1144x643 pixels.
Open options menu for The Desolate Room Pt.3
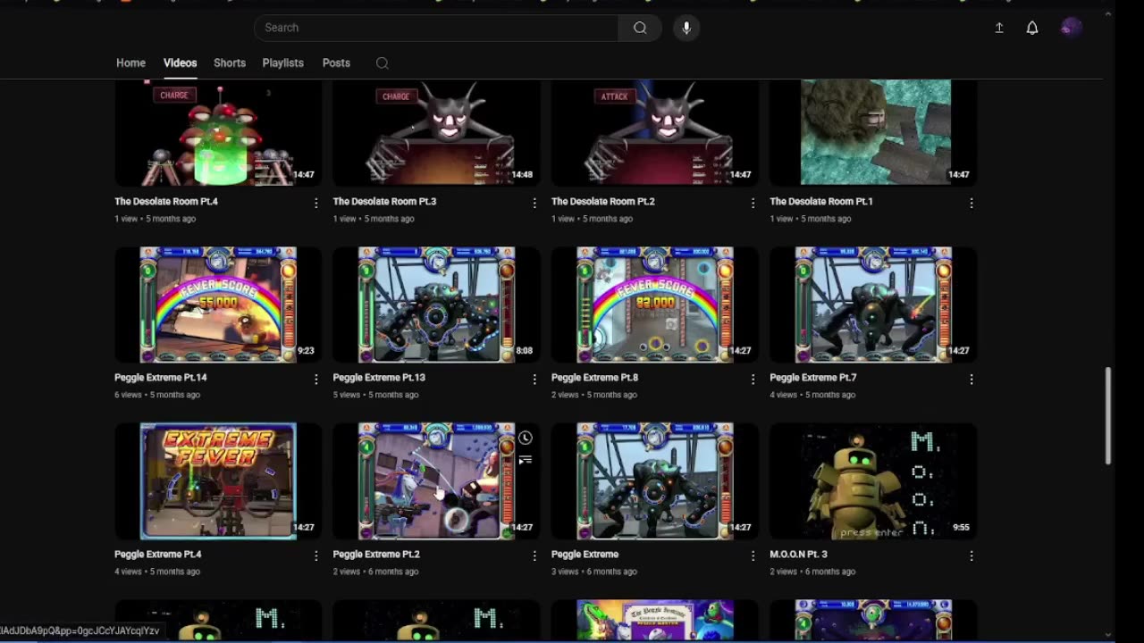[534, 204]
